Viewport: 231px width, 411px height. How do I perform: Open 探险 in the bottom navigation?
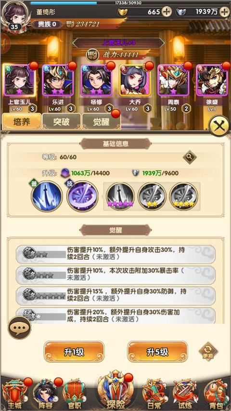pos(115,391)
